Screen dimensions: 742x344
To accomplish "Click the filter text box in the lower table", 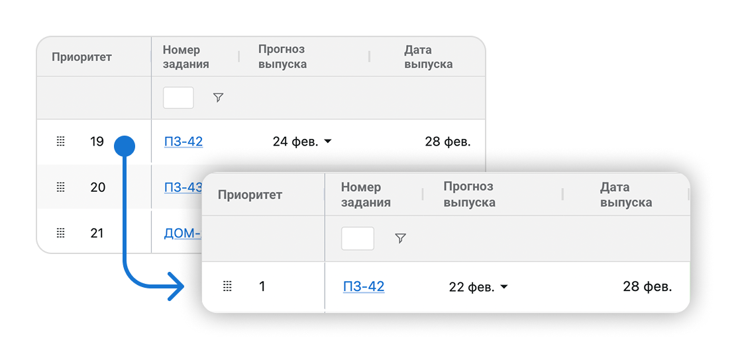I will pyautogui.click(x=358, y=238).
